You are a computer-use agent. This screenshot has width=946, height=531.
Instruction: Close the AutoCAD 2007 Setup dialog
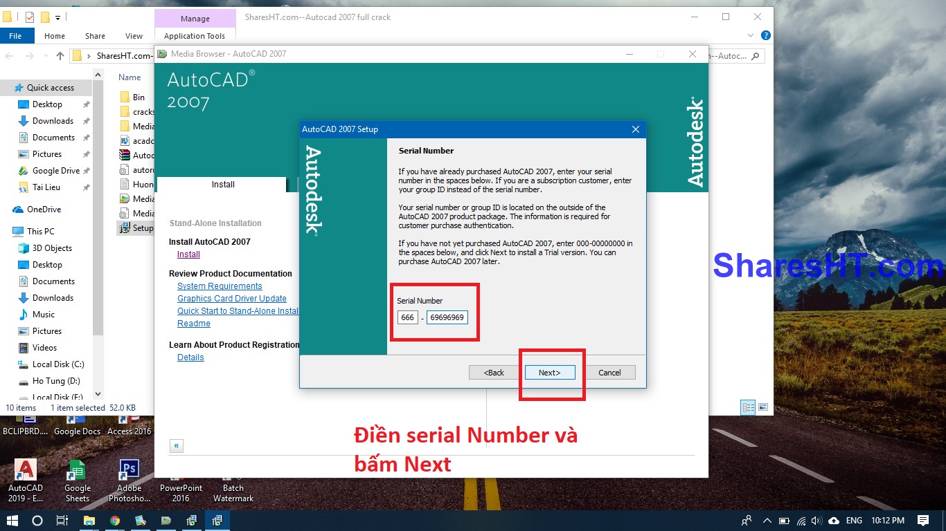(636, 129)
